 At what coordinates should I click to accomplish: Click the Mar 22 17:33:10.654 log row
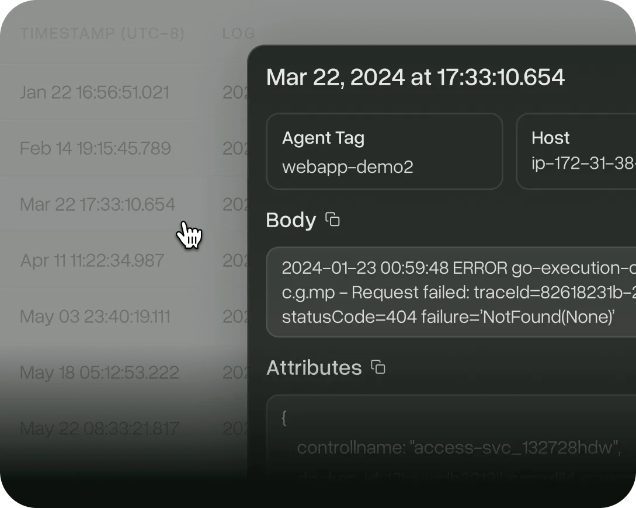tap(98, 204)
